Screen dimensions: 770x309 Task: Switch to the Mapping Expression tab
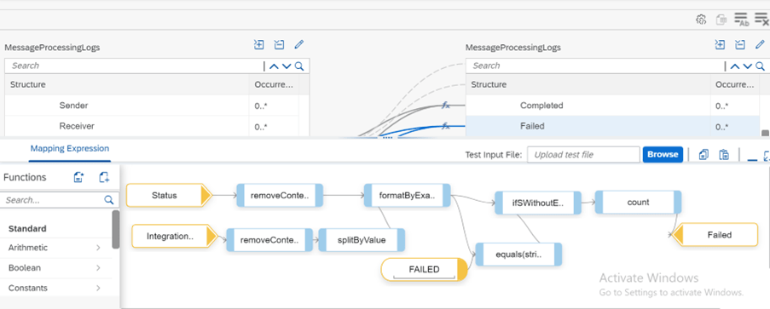(70, 149)
